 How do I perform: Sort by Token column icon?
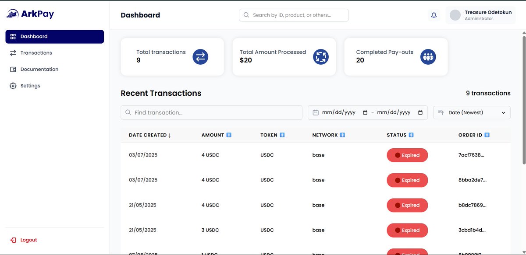(x=282, y=135)
